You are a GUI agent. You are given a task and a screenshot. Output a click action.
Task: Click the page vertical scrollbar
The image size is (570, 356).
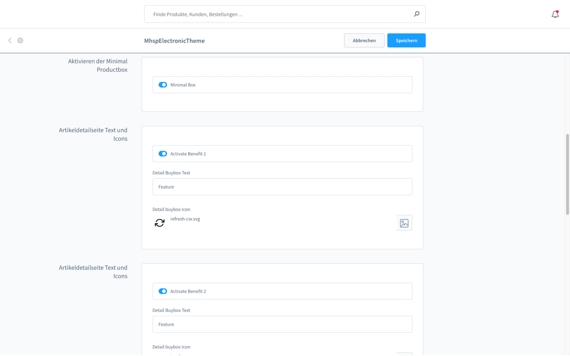567,174
